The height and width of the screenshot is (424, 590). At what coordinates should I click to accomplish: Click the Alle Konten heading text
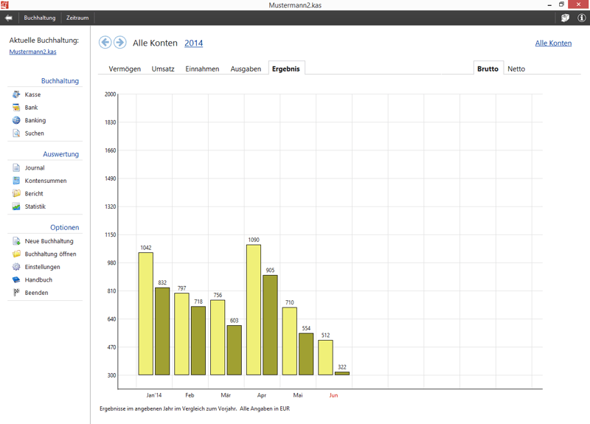coord(155,43)
